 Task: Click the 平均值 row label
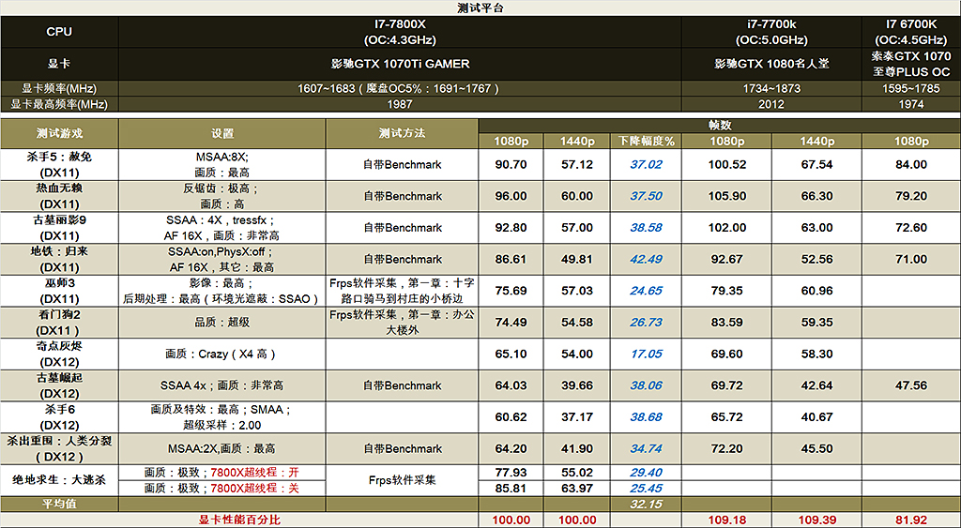59,505
